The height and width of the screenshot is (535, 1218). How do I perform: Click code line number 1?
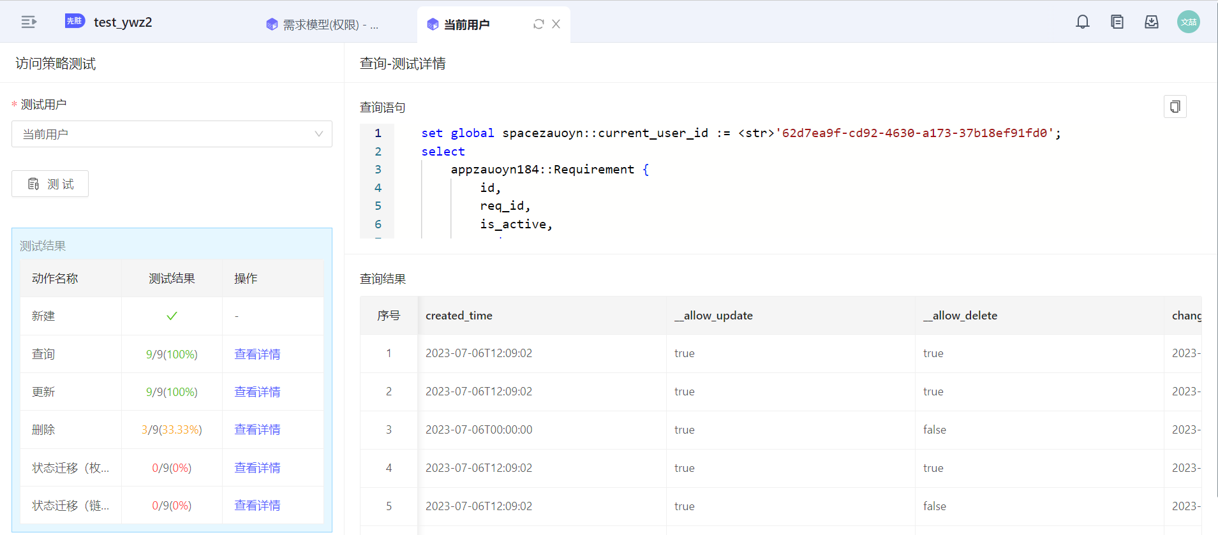pyautogui.click(x=378, y=133)
